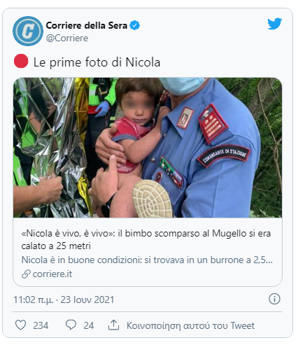
Task: Click the 24 replies count
Action: [89, 325]
